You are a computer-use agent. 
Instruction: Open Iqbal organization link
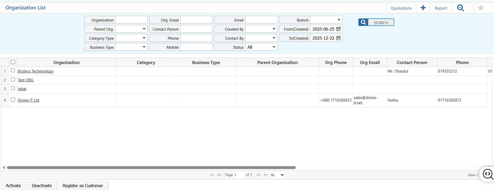[x=22, y=89]
